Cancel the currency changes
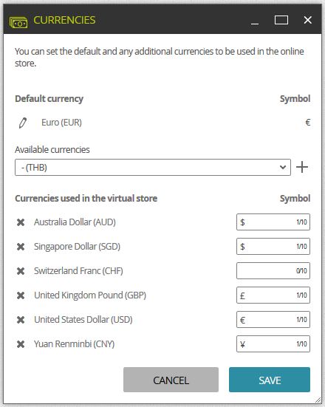Image resolution: width=325 pixels, height=407 pixels. [x=171, y=380]
